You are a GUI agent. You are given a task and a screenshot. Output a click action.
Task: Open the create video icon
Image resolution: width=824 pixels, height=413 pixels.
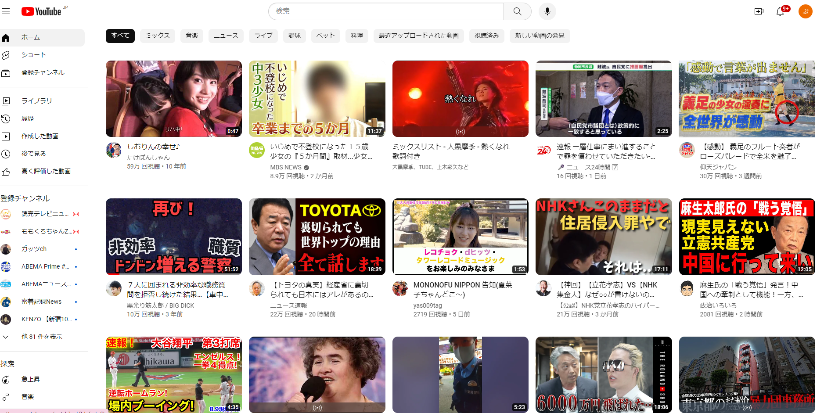click(759, 11)
